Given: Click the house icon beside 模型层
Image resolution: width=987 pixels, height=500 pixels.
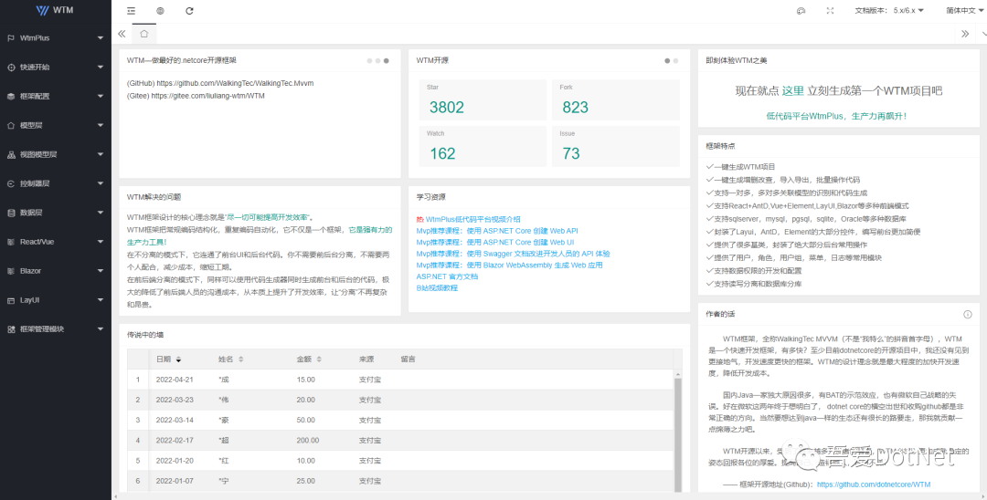Looking at the screenshot, I should coord(11,126).
